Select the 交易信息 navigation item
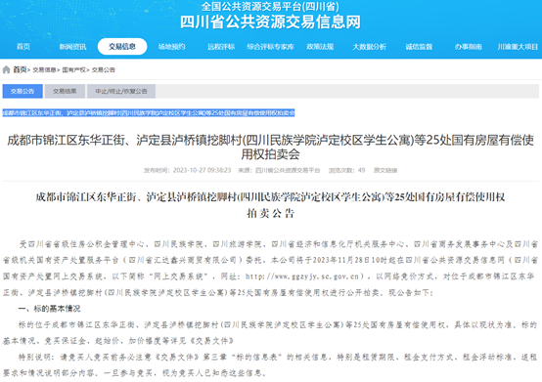This screenshot has height=382, width=542. [x=122, y=47]
